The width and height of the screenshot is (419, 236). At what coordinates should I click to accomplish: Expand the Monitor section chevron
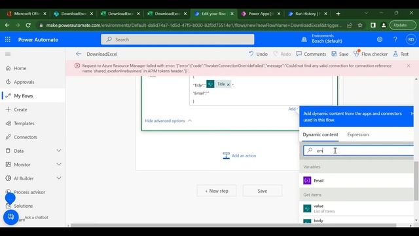[59, 165]
